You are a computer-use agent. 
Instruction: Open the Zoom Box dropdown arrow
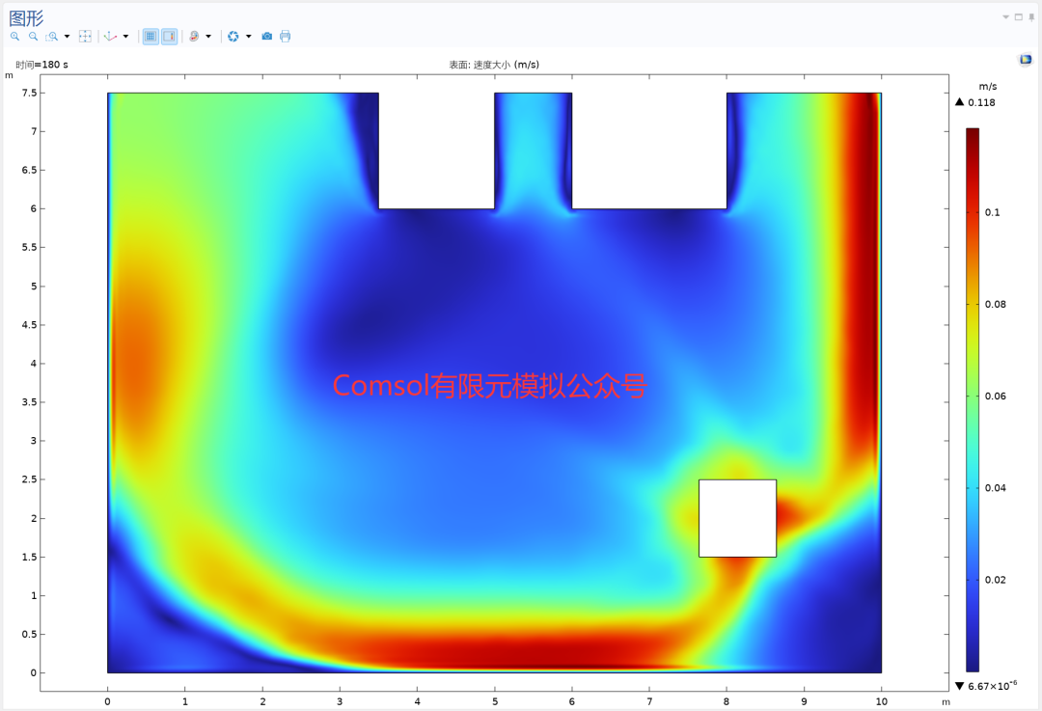point(67,37)
